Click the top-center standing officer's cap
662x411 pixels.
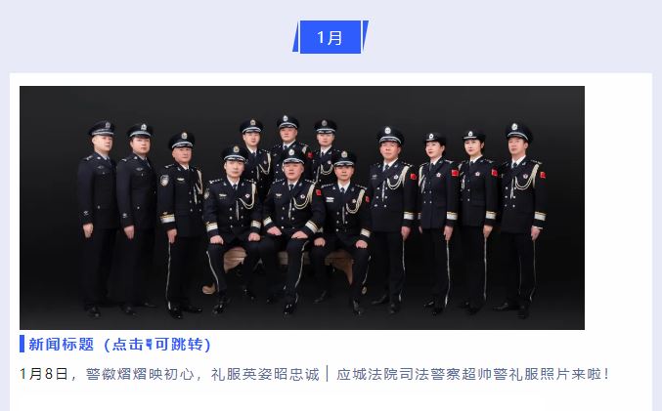coord(287,122)
